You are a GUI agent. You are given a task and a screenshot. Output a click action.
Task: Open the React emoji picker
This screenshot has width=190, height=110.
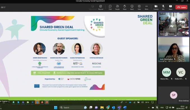[132, 7]
